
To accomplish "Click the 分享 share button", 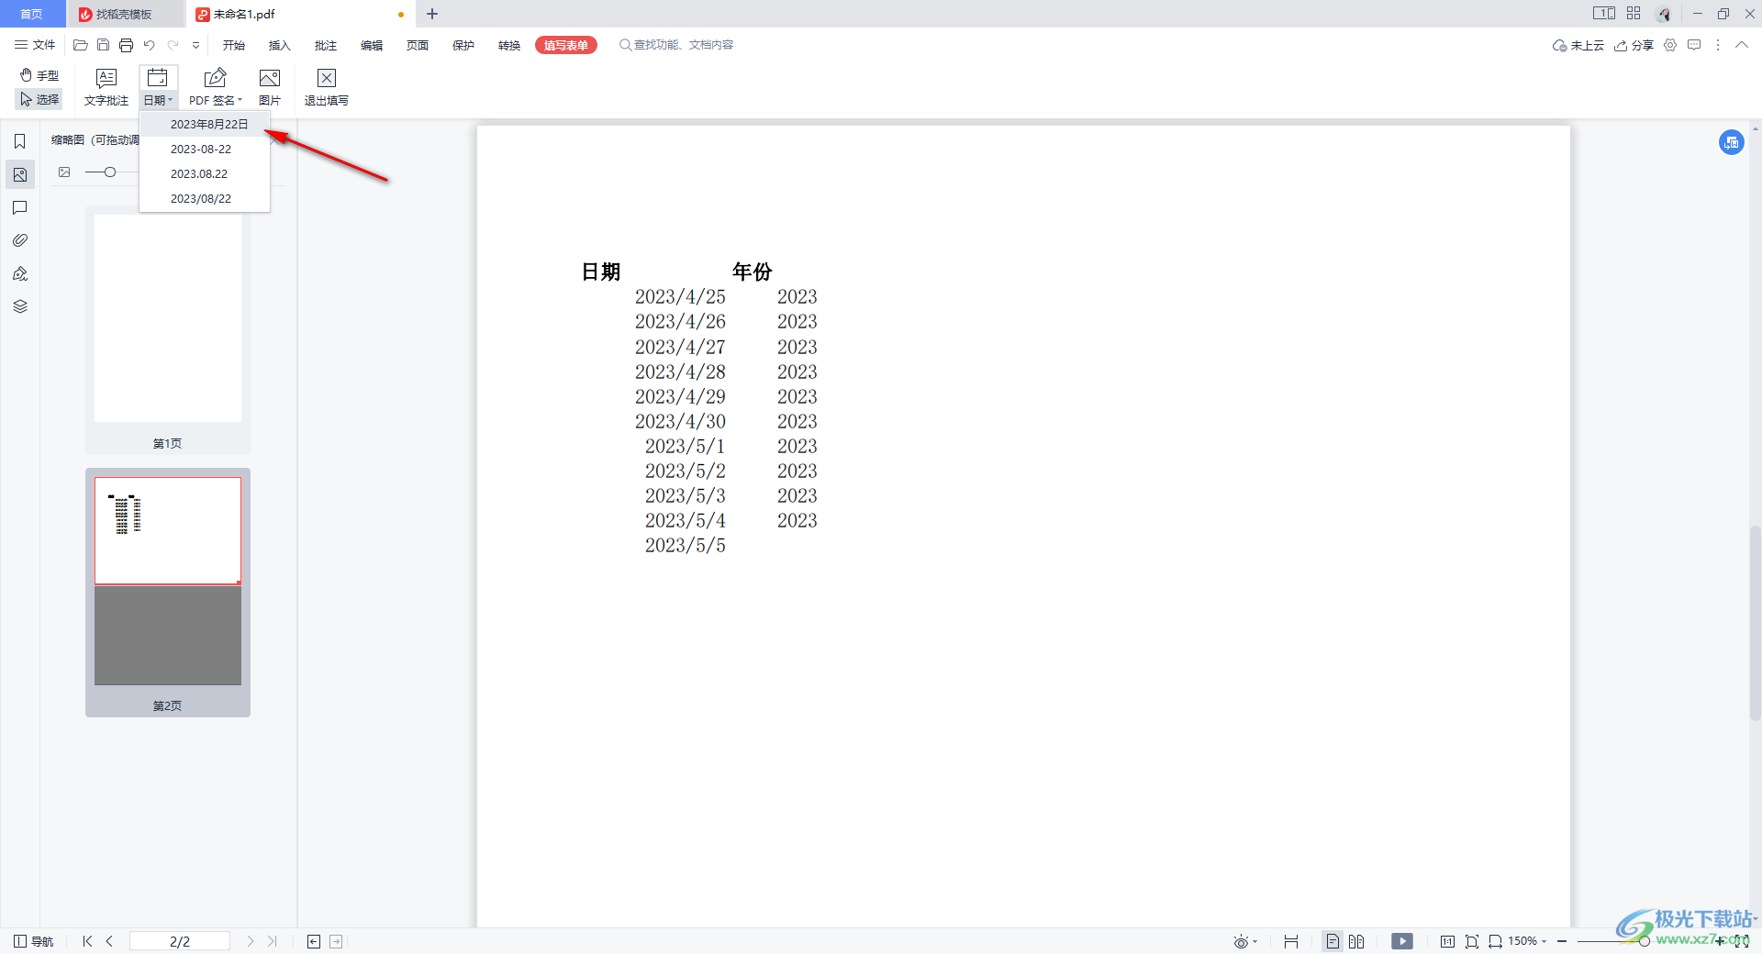I will (1634, 45).
